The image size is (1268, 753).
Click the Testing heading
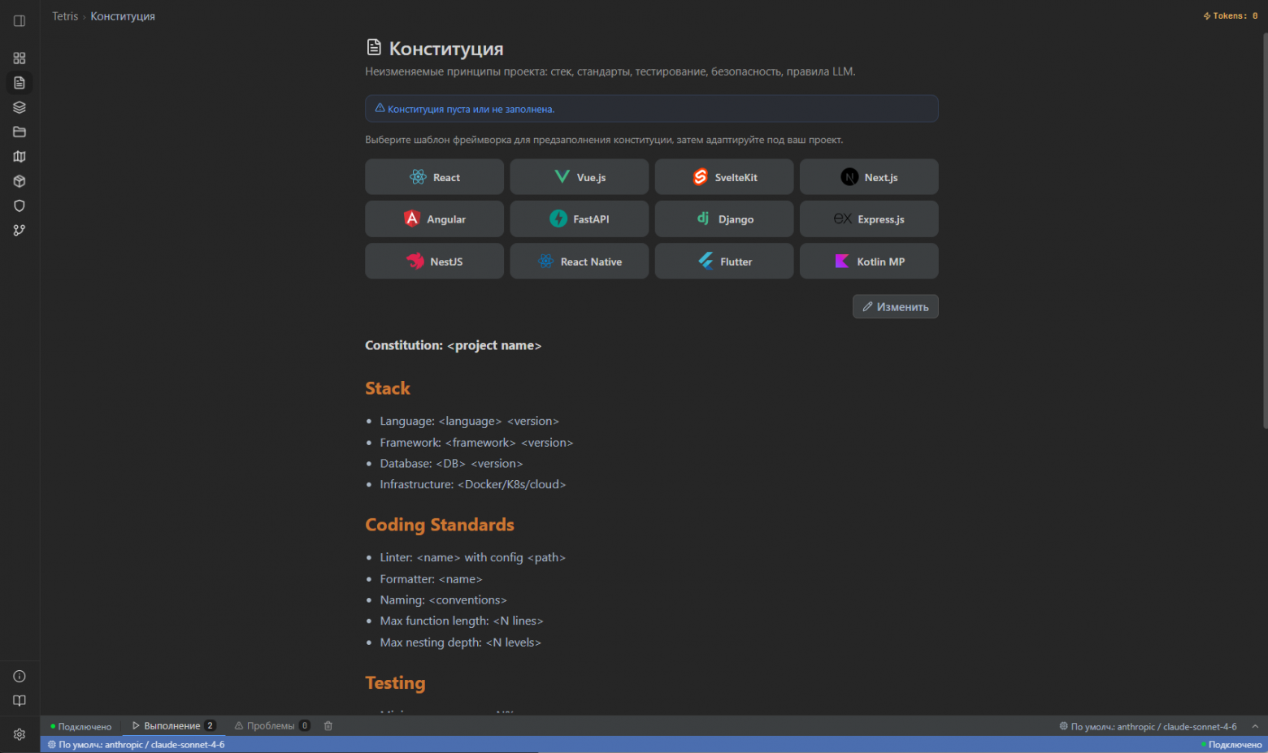coord(395,683)
